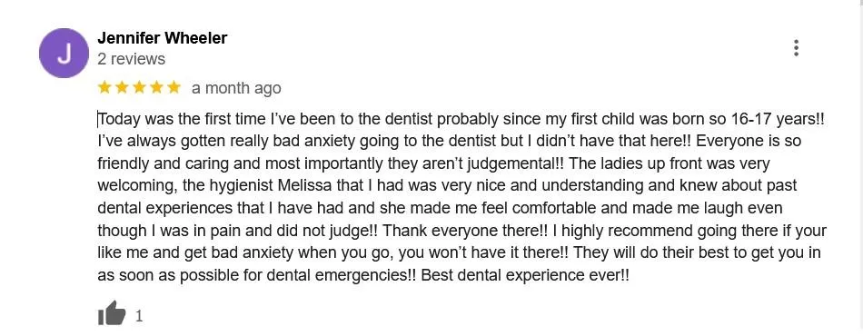Select the third rating star
This screenshot has height=336, width=863.
[139, 87]
